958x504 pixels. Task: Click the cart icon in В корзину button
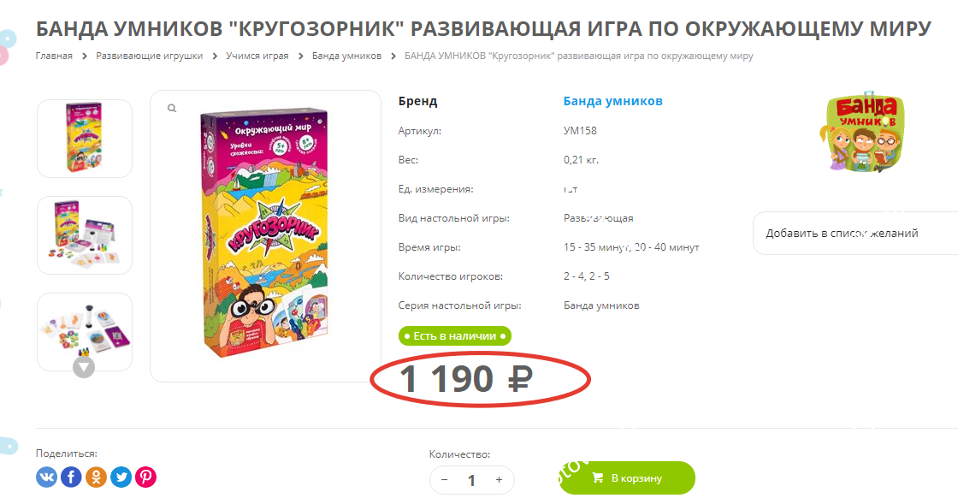point(598,477)
